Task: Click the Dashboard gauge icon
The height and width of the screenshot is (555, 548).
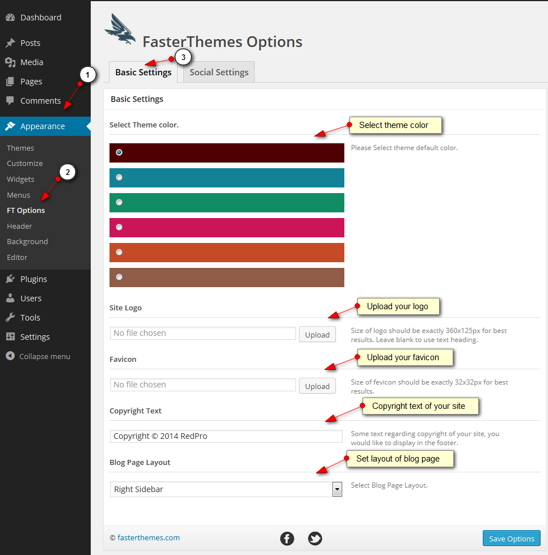Action: tap(10, 18)
